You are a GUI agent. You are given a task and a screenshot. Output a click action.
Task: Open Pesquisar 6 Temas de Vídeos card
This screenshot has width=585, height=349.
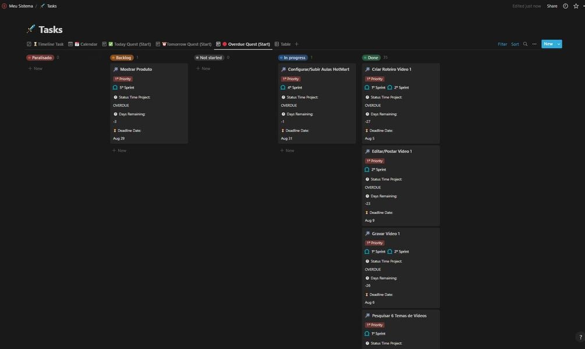pyautogui.click(x=400, y=330)
